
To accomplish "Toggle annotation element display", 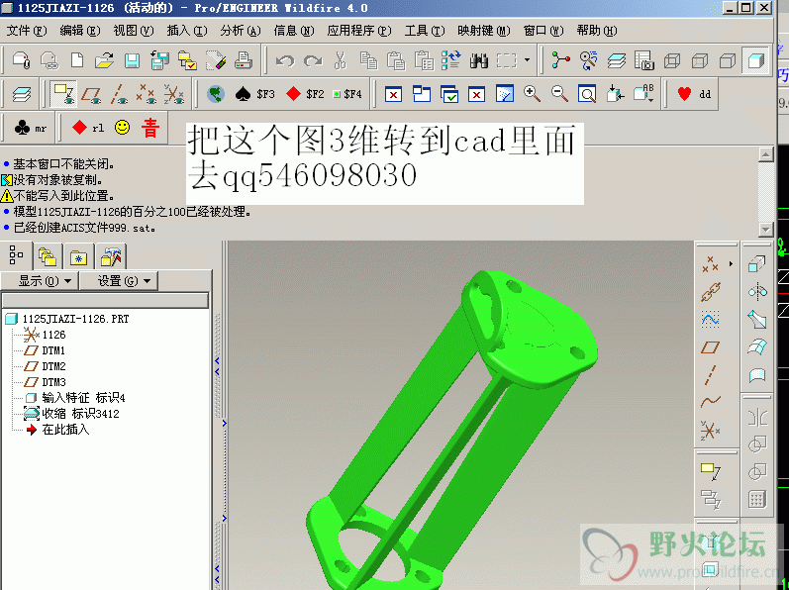I will coord(64,94).
